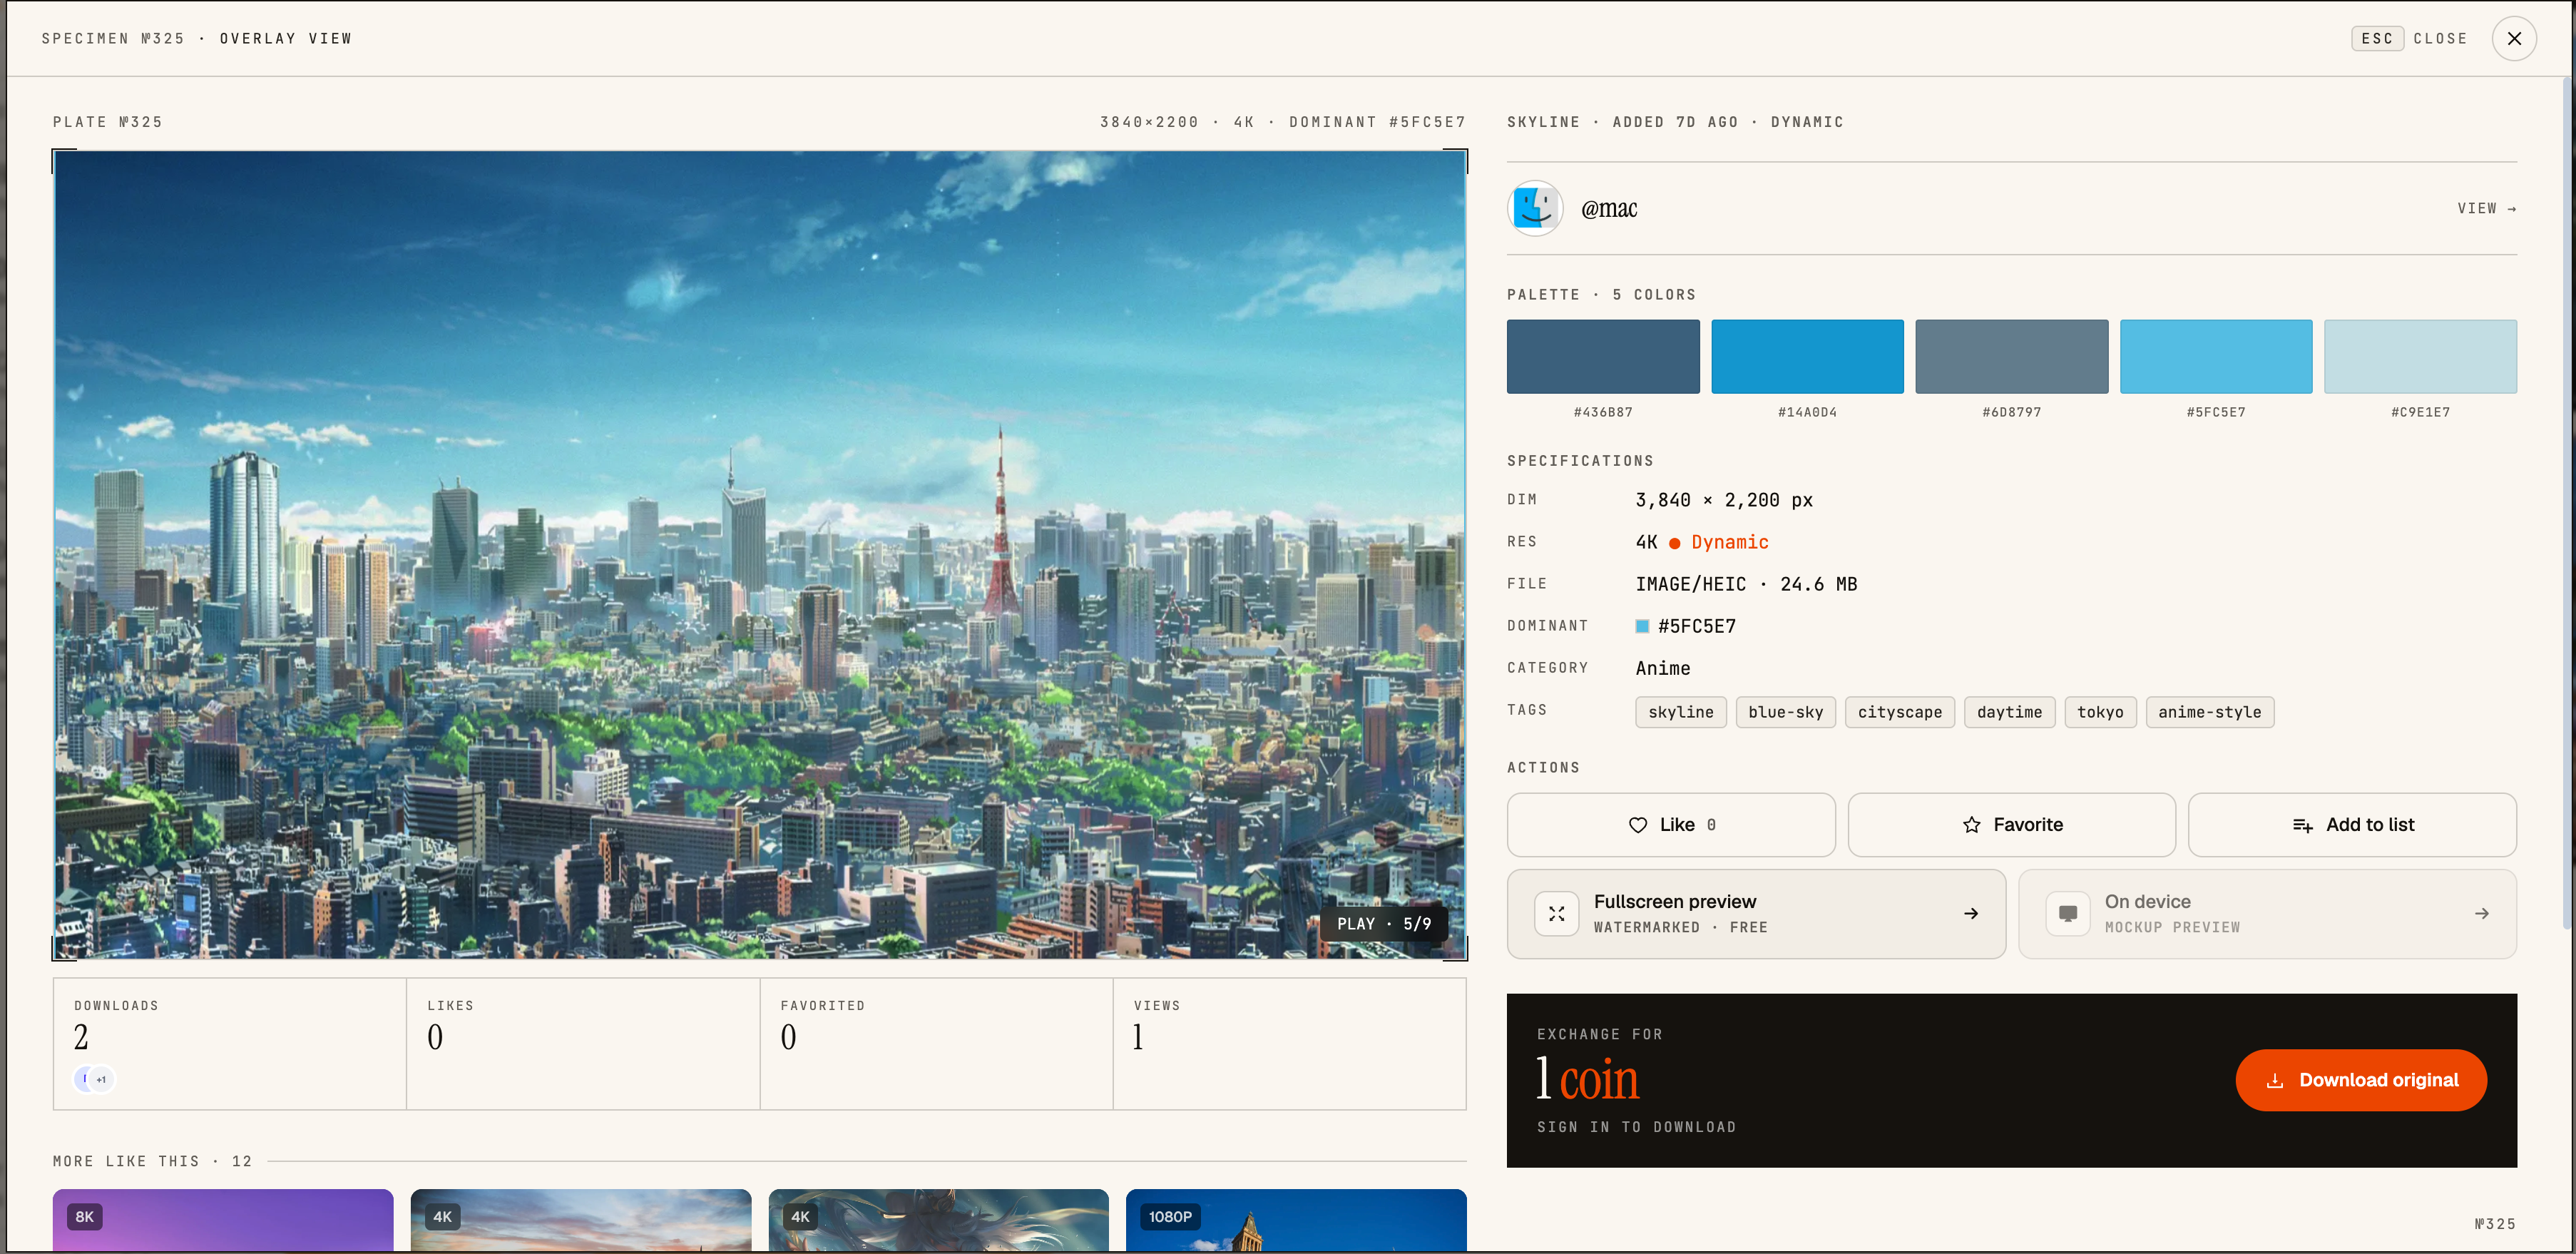
Task: Click the list-plus icon on Add to list
Action: [x=2302, y=825]
